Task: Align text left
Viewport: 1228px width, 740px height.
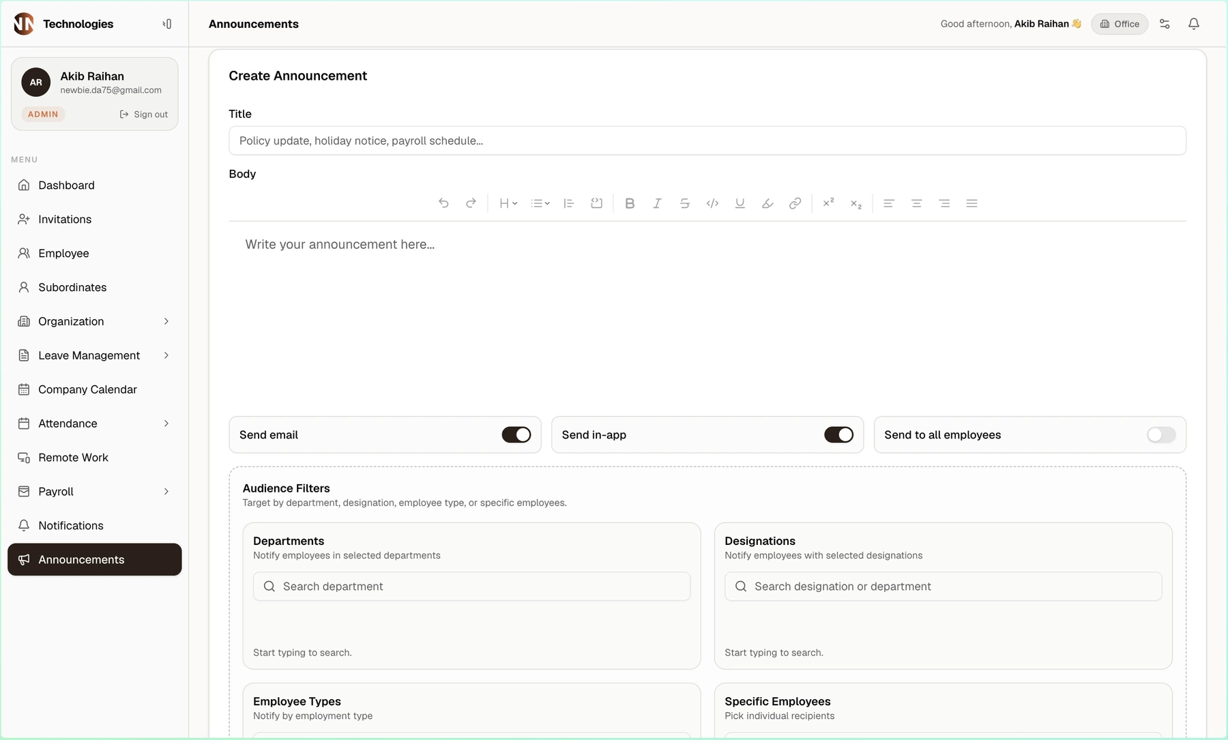Action: click(x=889, y=203)
